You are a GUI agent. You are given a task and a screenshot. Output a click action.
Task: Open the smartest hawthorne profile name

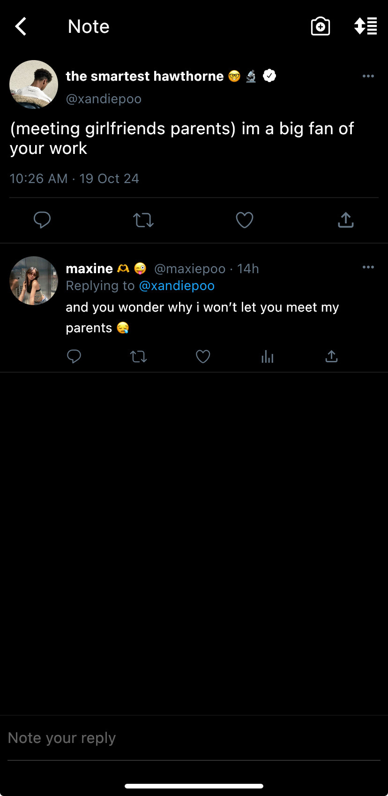pyautogui.click(x=144, y=76)
